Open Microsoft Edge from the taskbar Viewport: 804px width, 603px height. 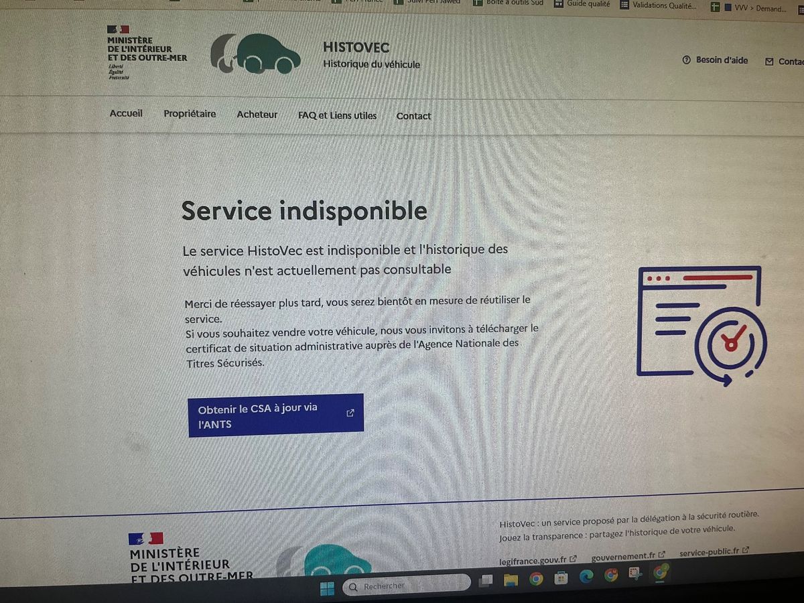(x=586, y=576)
